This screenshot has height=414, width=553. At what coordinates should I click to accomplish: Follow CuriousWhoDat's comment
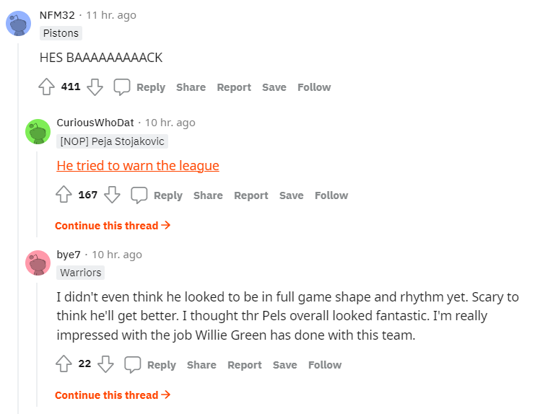[x=331, y=195]
